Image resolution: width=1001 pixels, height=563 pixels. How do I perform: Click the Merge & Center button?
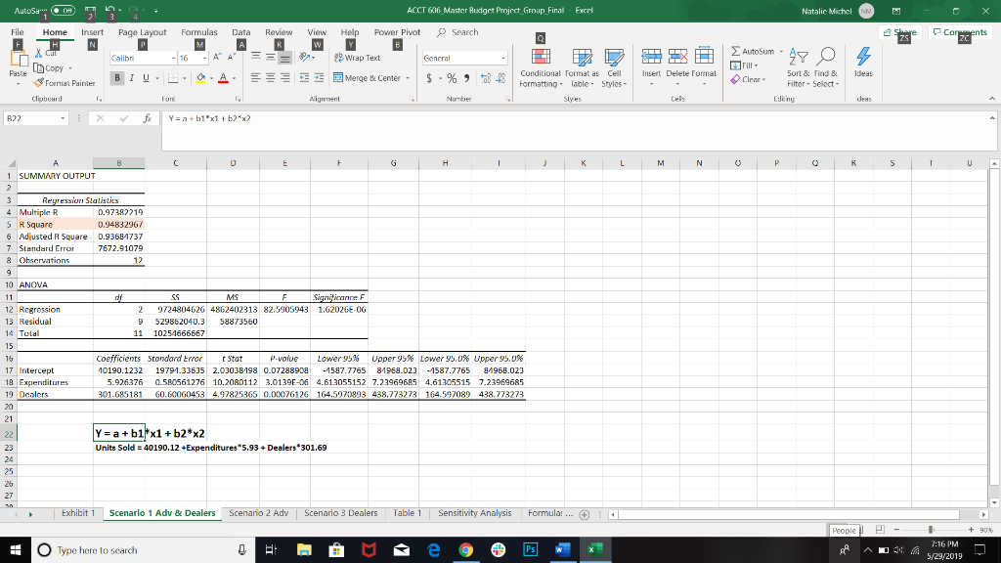coord(368,78)
